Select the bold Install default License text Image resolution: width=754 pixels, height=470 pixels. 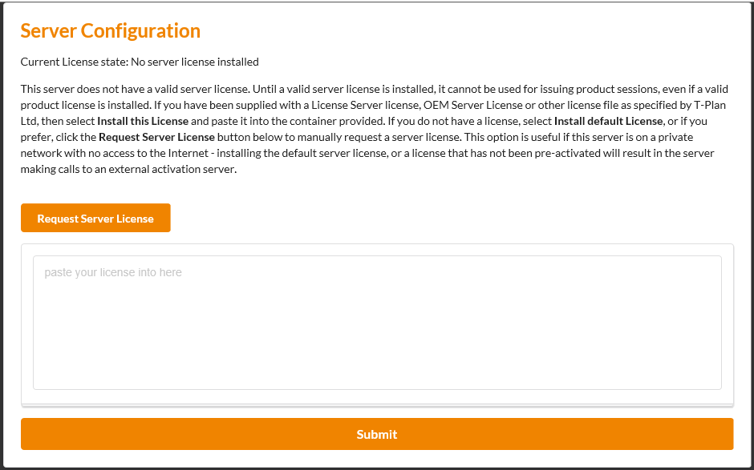609,121
